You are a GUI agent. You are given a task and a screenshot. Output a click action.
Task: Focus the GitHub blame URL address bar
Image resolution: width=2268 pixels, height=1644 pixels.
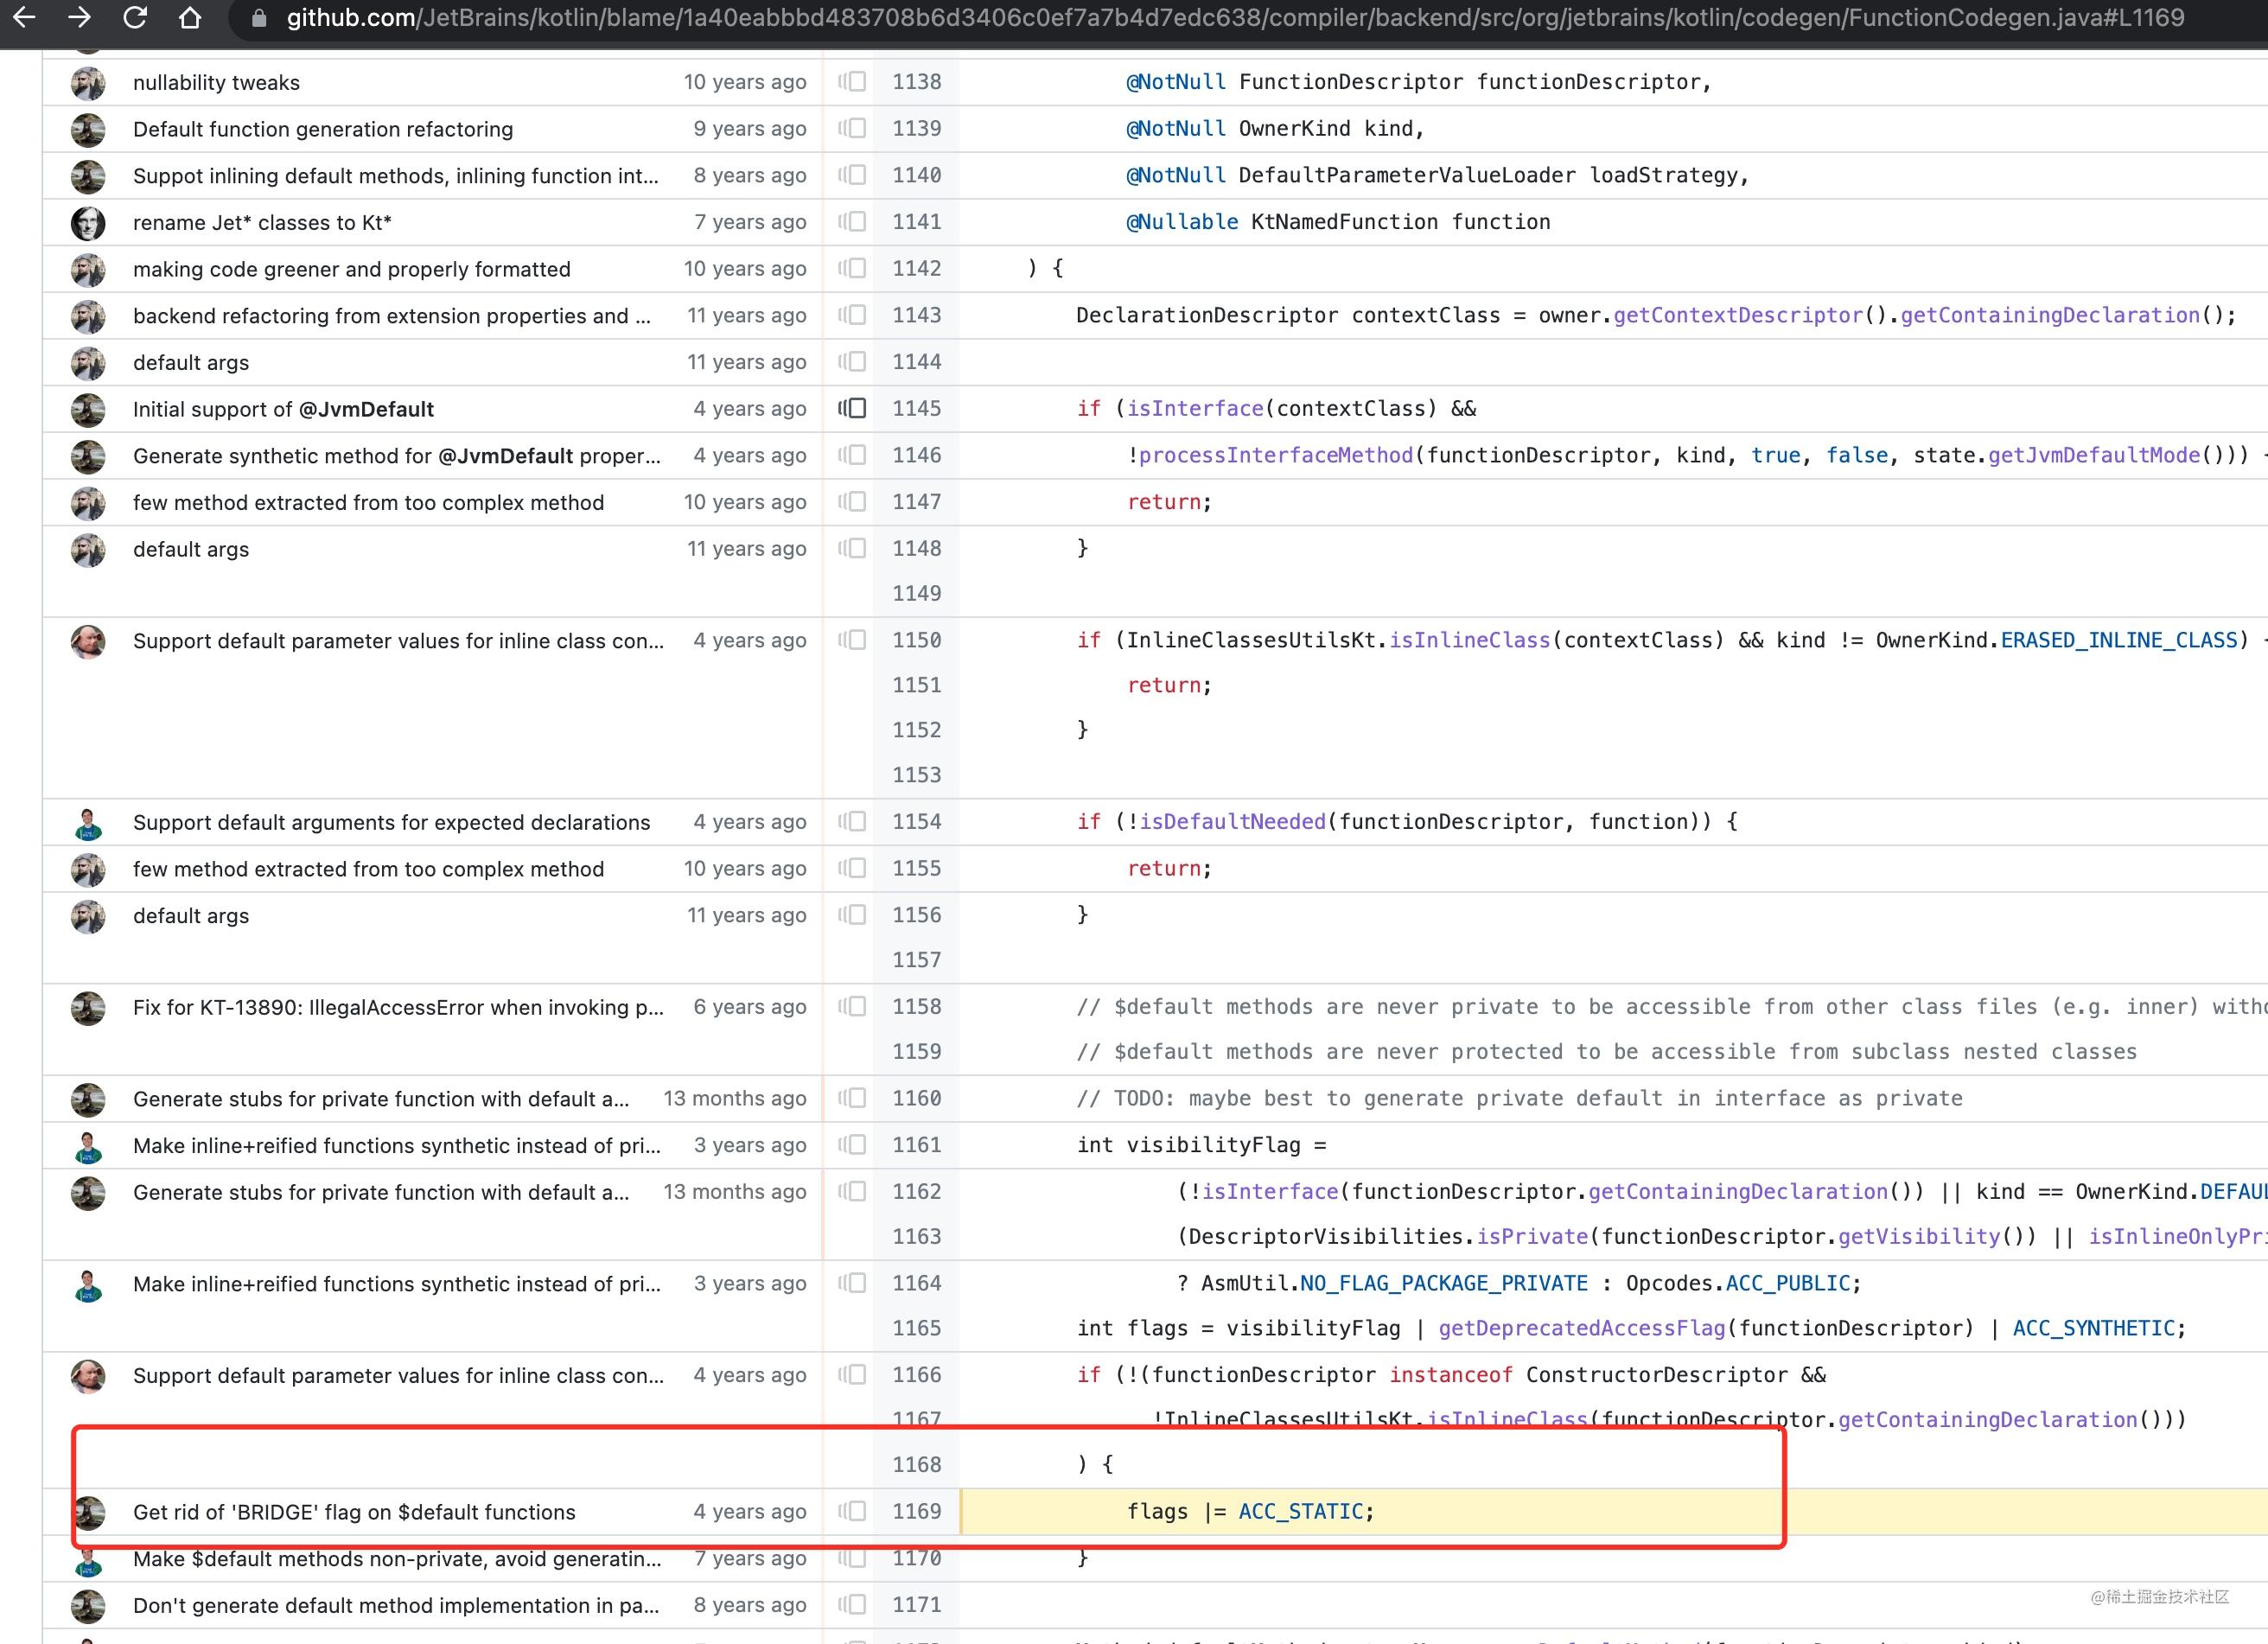click(1235, 18)
